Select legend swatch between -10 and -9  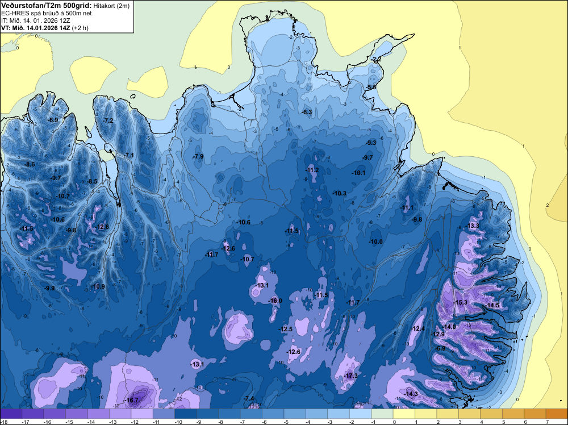[186, 414]
